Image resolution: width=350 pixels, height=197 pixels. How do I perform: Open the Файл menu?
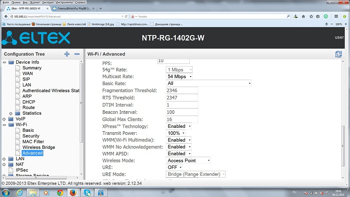(6, 3)
